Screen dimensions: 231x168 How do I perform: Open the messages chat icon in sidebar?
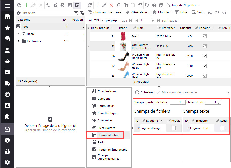pyautogui.click(x=7, y=72)
